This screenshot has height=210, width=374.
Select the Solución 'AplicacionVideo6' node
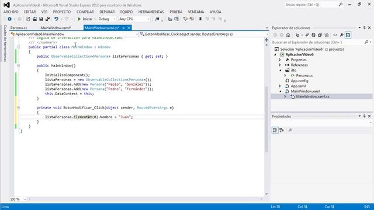[312, 49]
